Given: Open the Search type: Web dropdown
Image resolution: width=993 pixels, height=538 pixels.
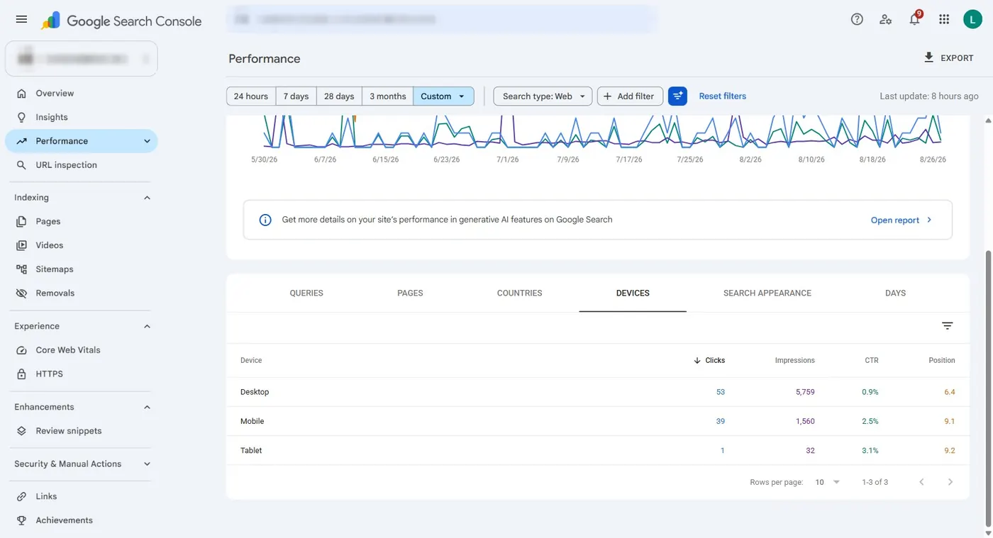Looking at the screenshot, I should click(543, 96).
